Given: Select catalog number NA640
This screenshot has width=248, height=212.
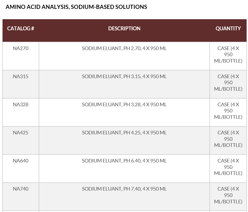Looking at the screenshot, I should (x=21, y=161).
